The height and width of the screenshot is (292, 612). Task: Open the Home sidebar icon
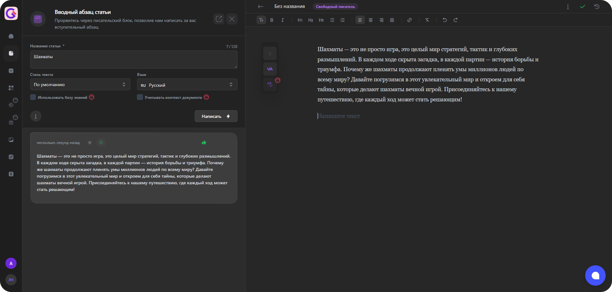tap(11, 36)
